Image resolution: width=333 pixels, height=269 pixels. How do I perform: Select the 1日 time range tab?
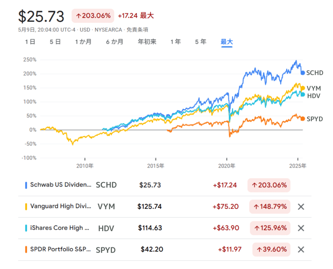(x=30, y=42)
